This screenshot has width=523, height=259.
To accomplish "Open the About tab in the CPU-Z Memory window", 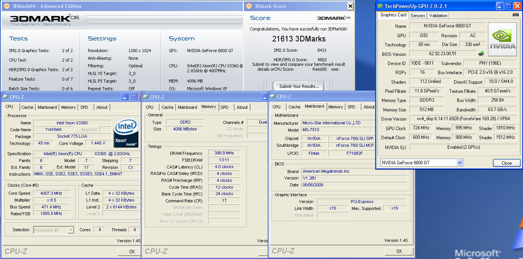I will click(242, 107).
